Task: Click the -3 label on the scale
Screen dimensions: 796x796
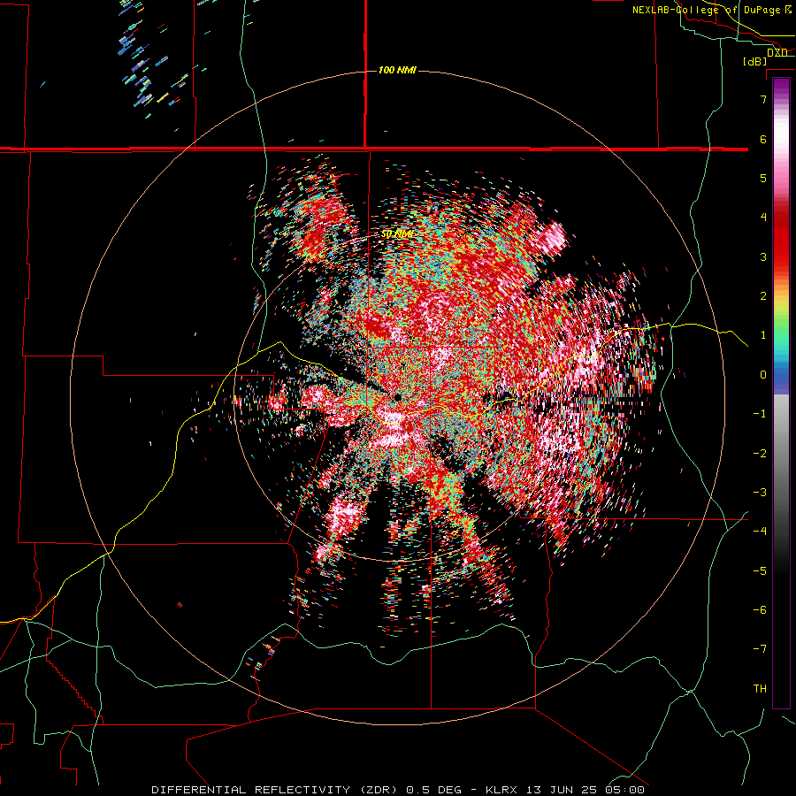Action: pos(760,493)
